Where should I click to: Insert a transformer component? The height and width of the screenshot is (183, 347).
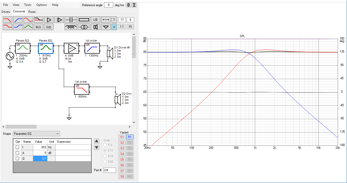coord(84,27)
